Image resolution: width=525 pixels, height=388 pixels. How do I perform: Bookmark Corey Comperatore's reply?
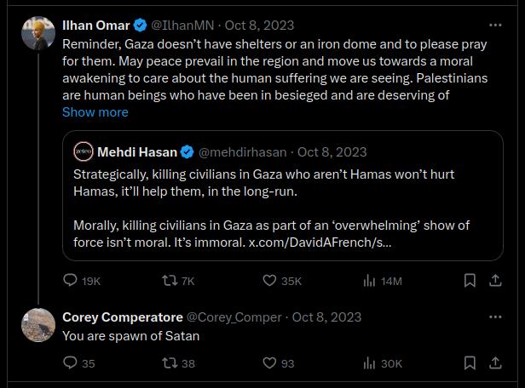(470, 363)
